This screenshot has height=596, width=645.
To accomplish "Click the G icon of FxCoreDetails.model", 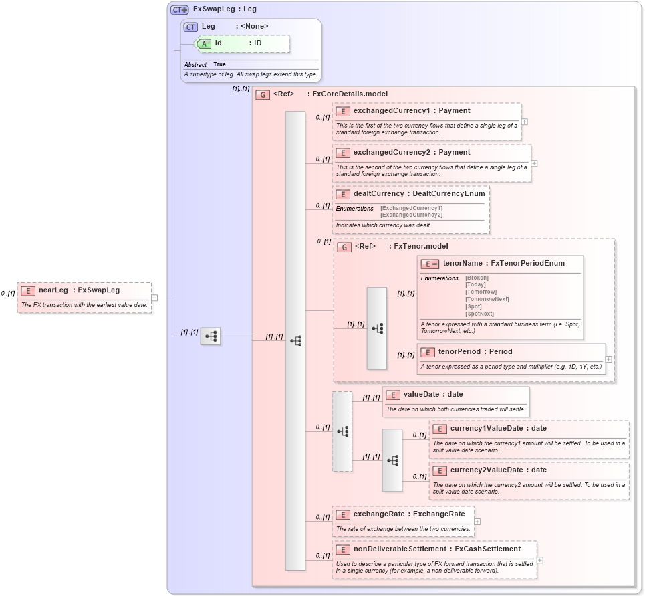I will 263,95.
